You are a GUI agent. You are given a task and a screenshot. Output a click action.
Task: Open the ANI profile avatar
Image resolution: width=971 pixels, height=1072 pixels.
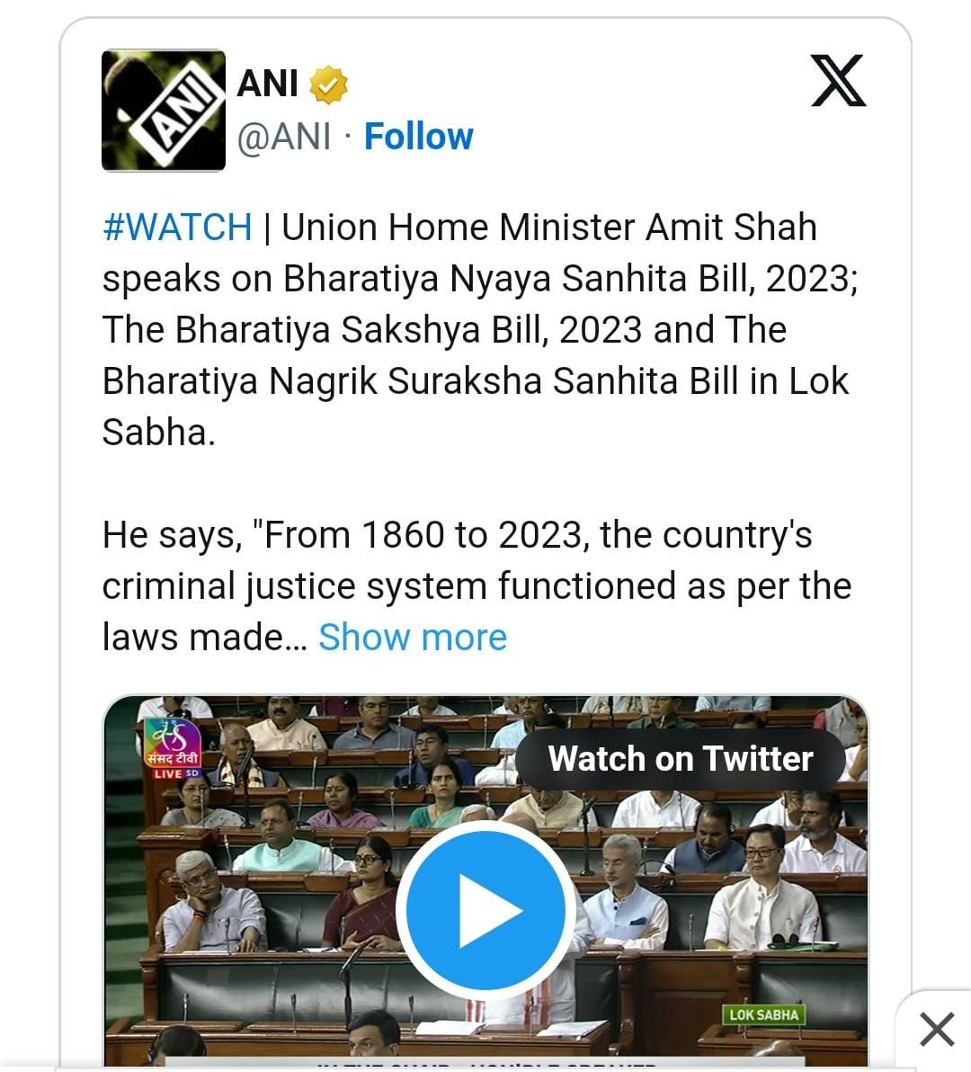(163, 110)
